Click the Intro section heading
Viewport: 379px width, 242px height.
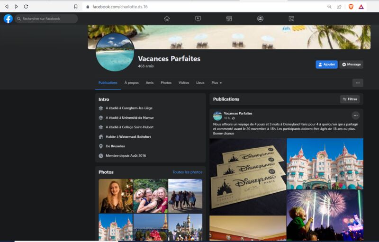point(104,99)
